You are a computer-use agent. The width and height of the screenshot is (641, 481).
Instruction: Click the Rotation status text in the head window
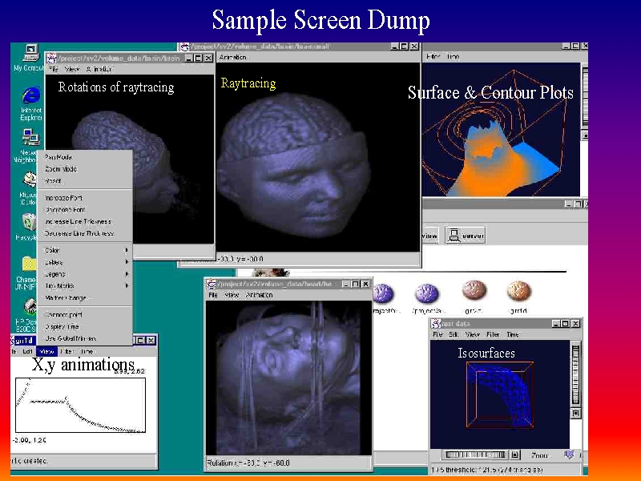tap(248, 463)
